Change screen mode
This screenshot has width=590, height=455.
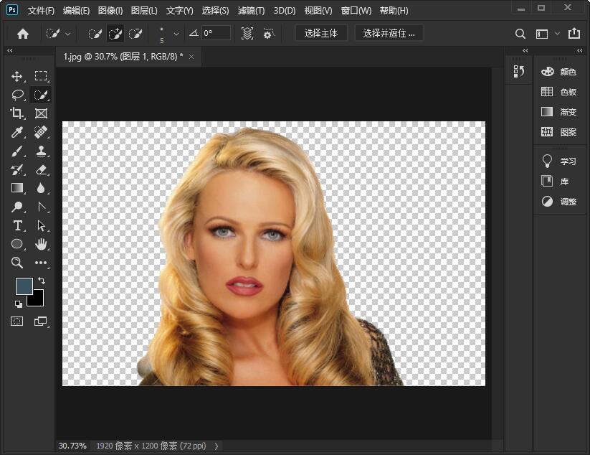tap(41, 321)
